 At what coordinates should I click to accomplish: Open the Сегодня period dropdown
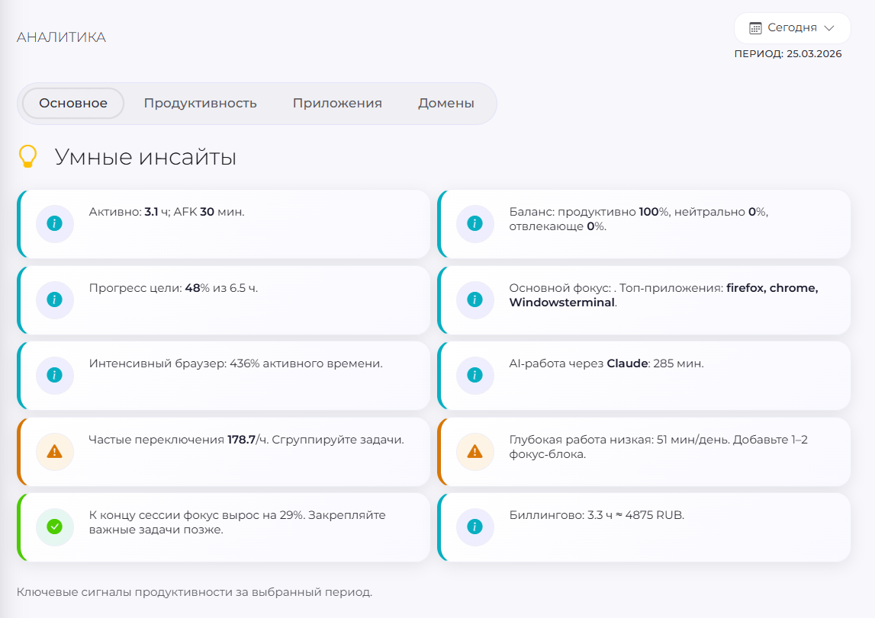point(792,28)
